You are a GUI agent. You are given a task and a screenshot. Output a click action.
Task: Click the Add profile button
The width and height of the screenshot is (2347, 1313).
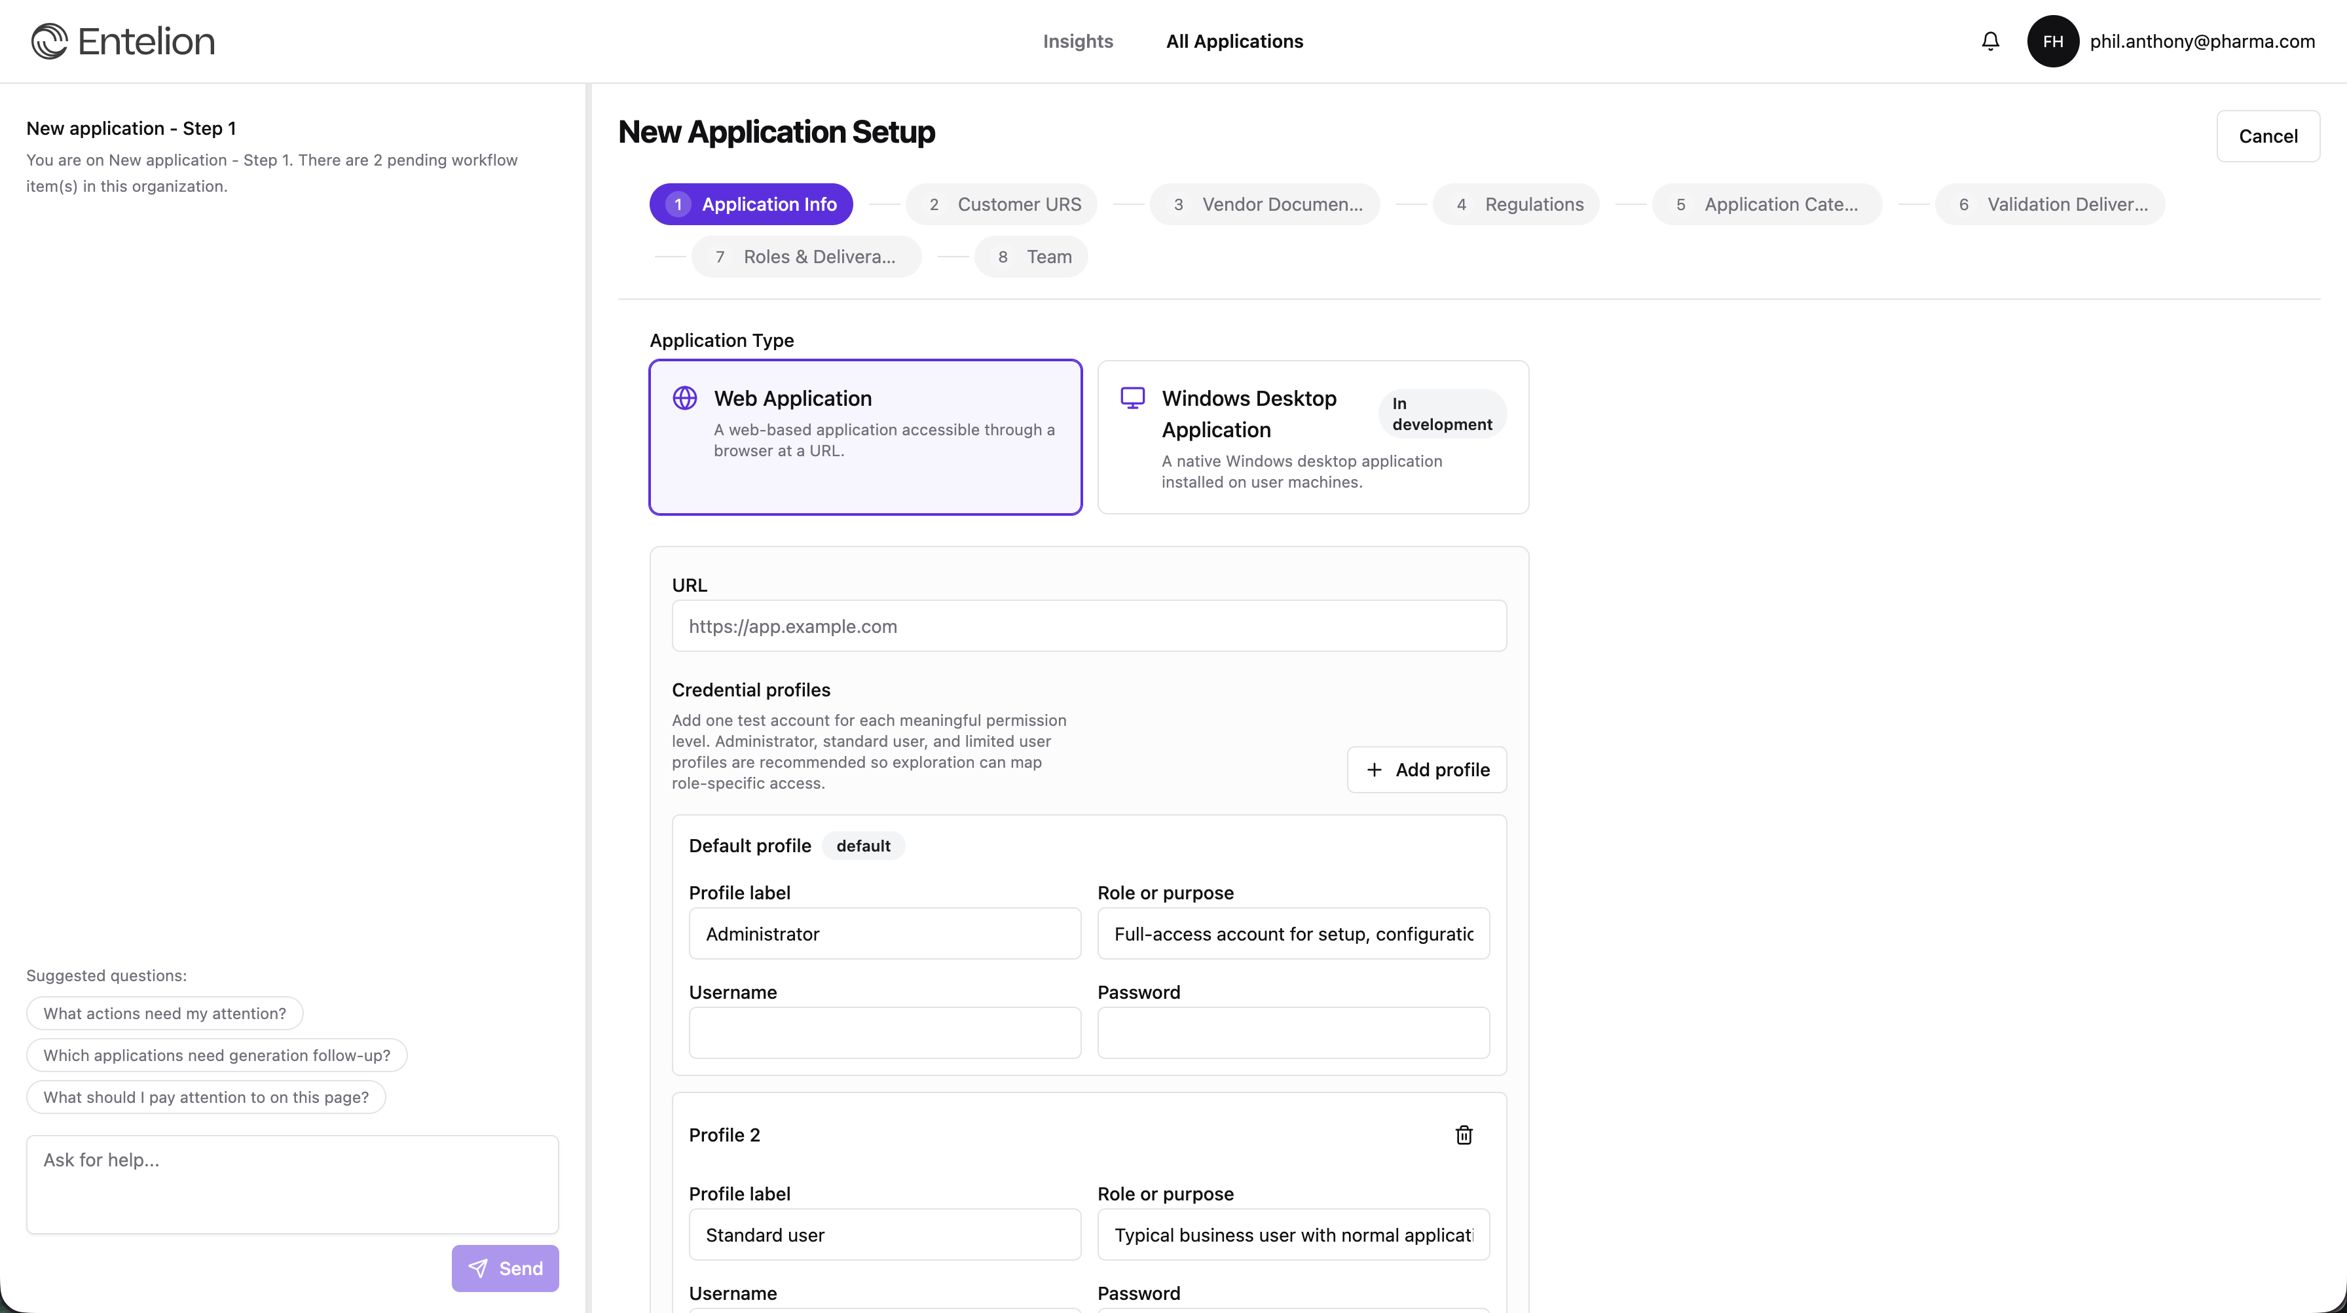(1427, 769)
